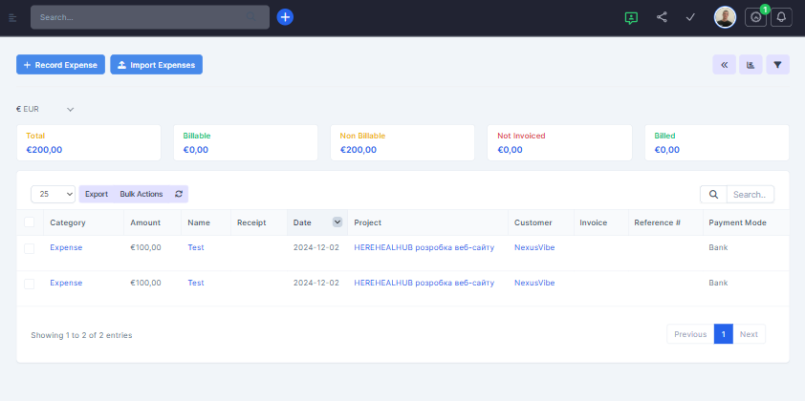Click the bar chart statistics icon
The image size is (805, 401).
coord(751,65)
